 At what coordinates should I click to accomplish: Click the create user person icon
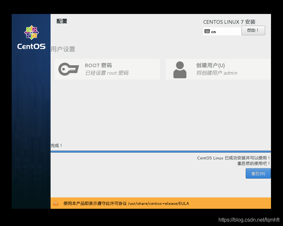180,70
